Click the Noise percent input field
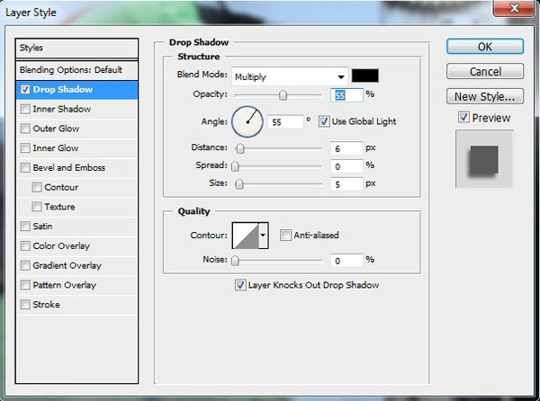The image size is (540, 401). click(346, 261)
